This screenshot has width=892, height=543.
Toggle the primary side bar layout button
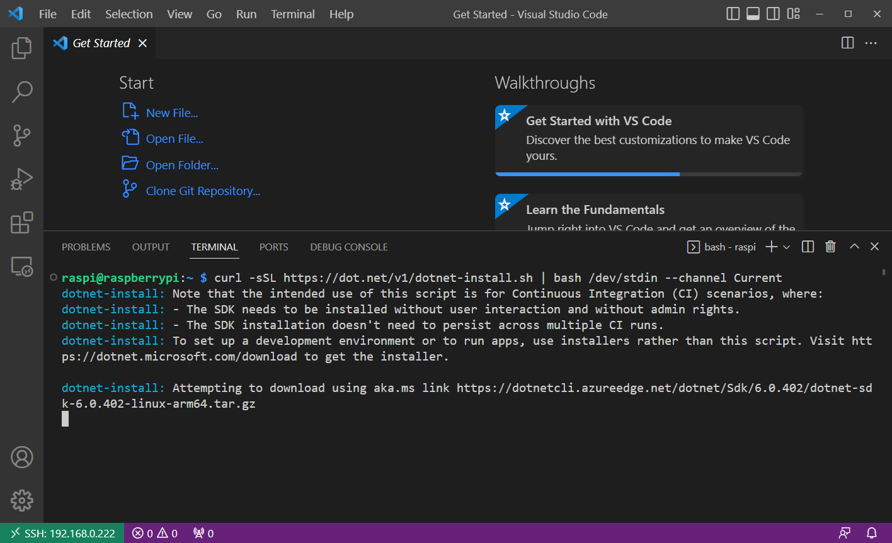point(733,14)
